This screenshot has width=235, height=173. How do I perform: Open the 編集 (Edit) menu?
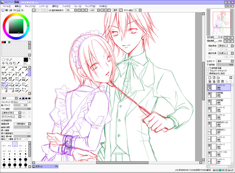click(18, 6)
